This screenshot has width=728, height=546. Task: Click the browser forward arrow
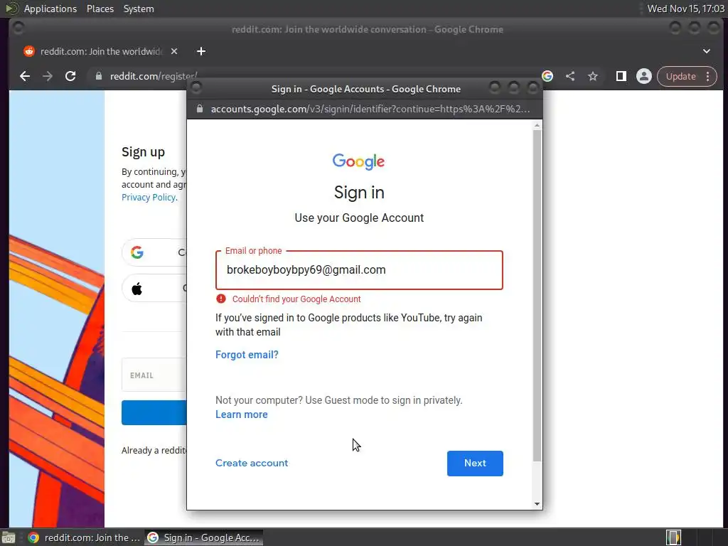click(x=48, y=76)
